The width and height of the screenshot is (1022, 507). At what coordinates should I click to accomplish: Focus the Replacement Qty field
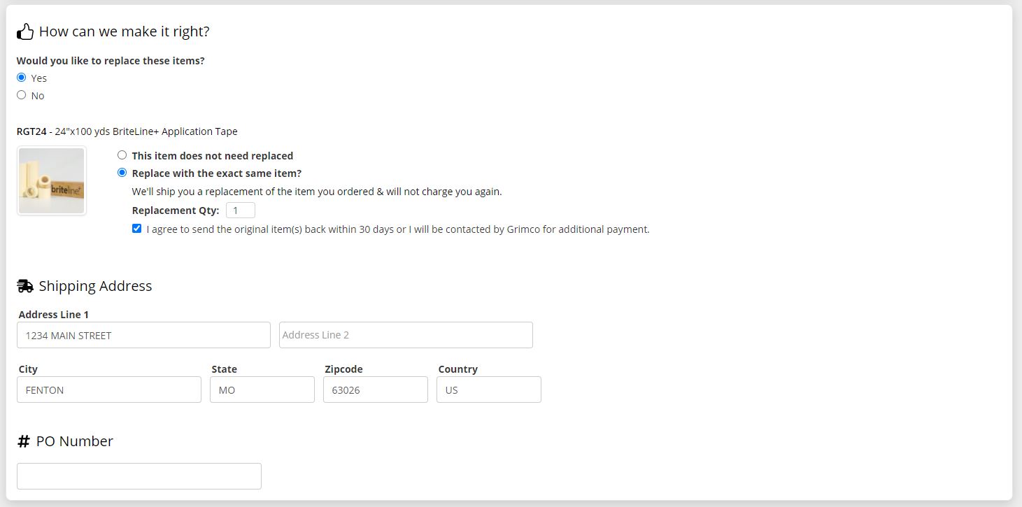tap(240, 210)
